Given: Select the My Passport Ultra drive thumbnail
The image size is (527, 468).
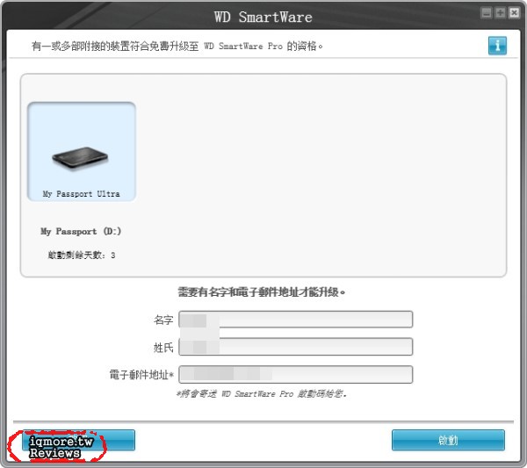Looking at the screenshot, I should pyautogui.click(x=82, y=152).
